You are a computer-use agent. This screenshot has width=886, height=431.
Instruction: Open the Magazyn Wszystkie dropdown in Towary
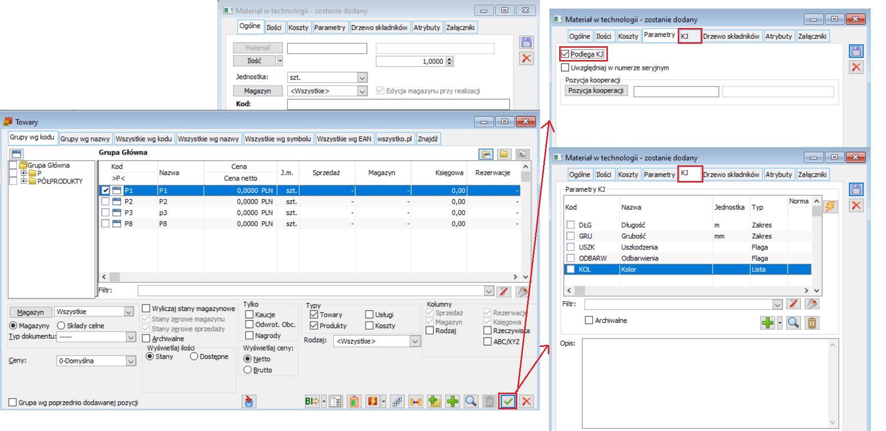click(x=129, y=311)
